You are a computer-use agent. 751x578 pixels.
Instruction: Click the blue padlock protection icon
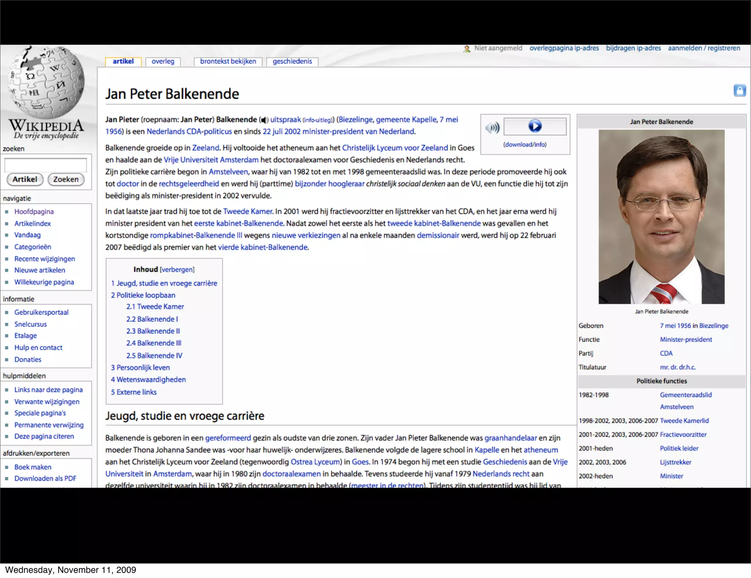739,90
